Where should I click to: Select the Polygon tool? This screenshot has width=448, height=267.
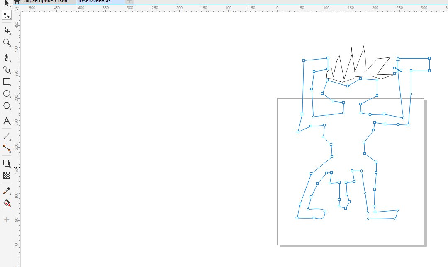[6, 106]
